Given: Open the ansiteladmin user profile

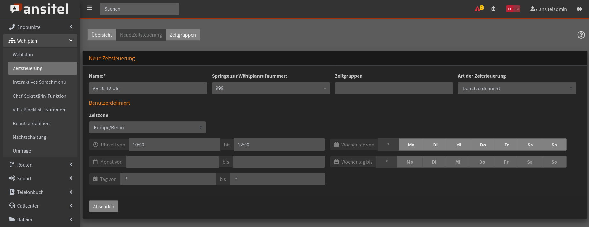Looking at the screenshot, I should point(548,9).
